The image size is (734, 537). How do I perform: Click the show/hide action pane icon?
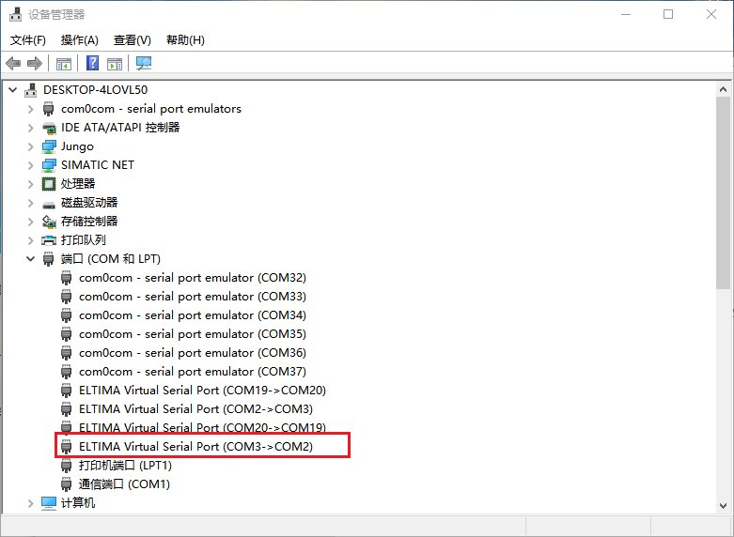coord(115,64)
